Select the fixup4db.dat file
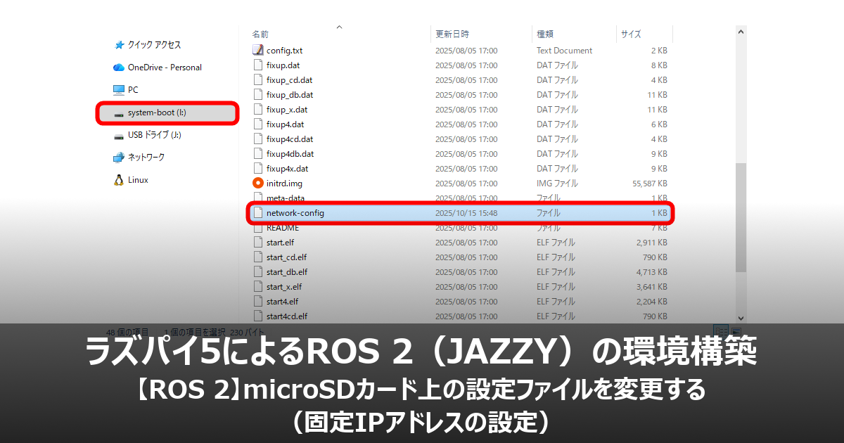The height and width of the screenshot is (443, 844). (290, 154)
